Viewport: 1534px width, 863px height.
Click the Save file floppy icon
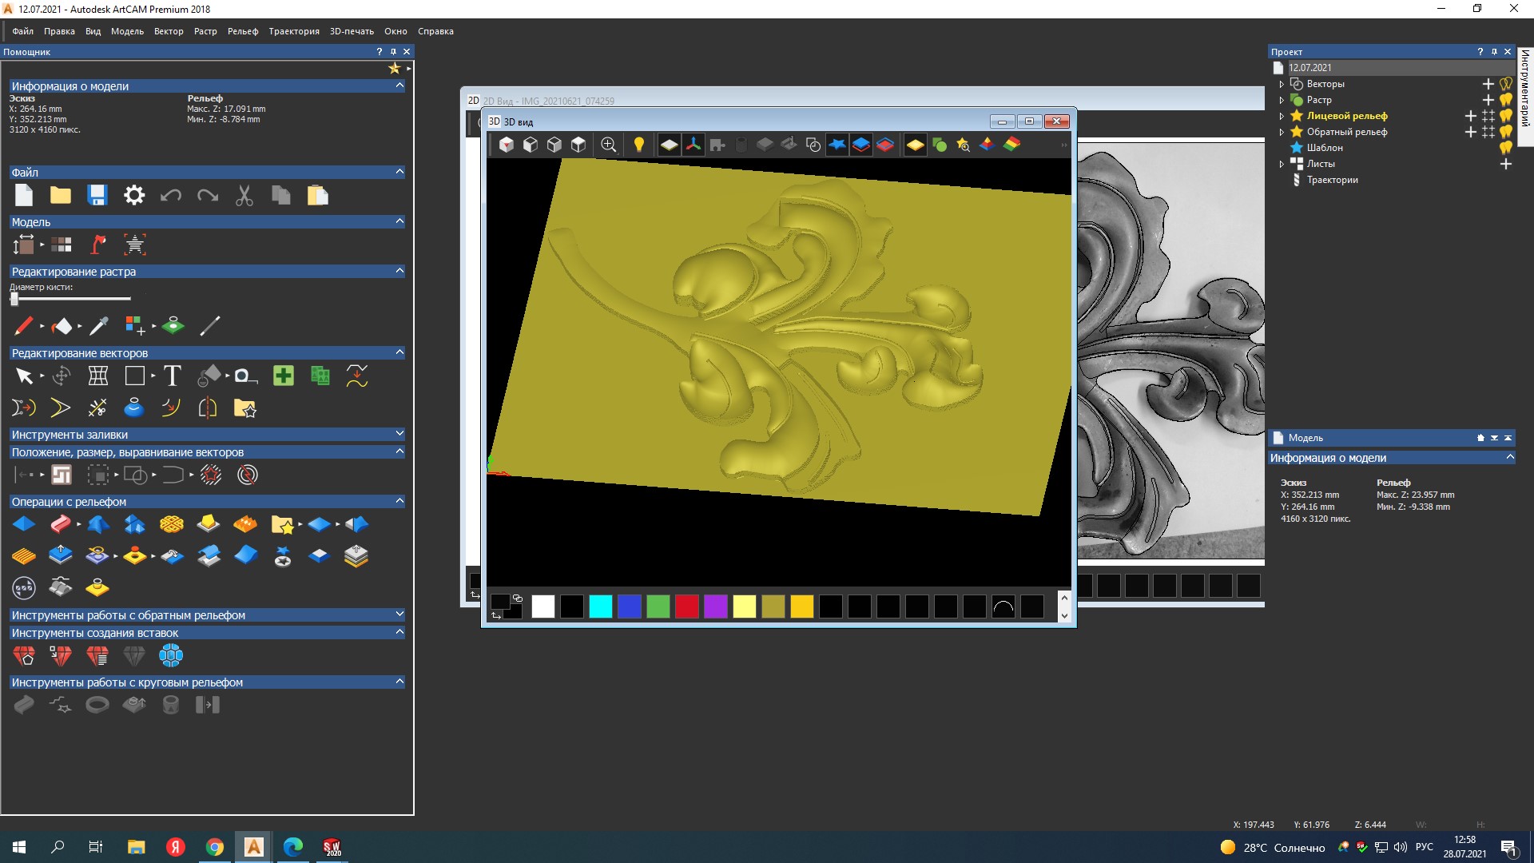(97, 196)
